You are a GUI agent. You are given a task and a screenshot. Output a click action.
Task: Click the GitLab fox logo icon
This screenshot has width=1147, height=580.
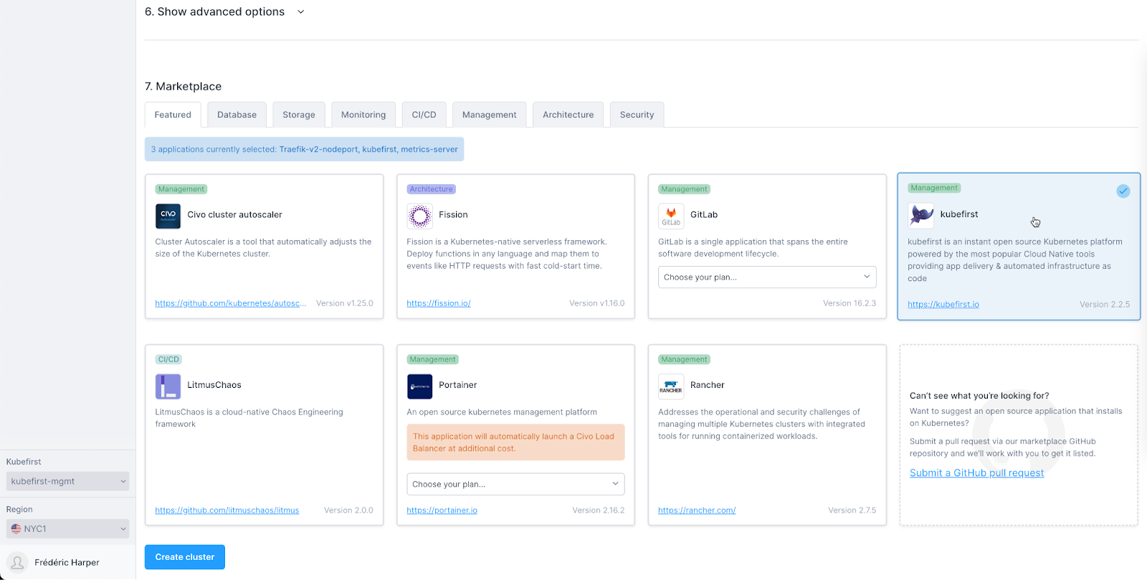(x=671, y=216)
